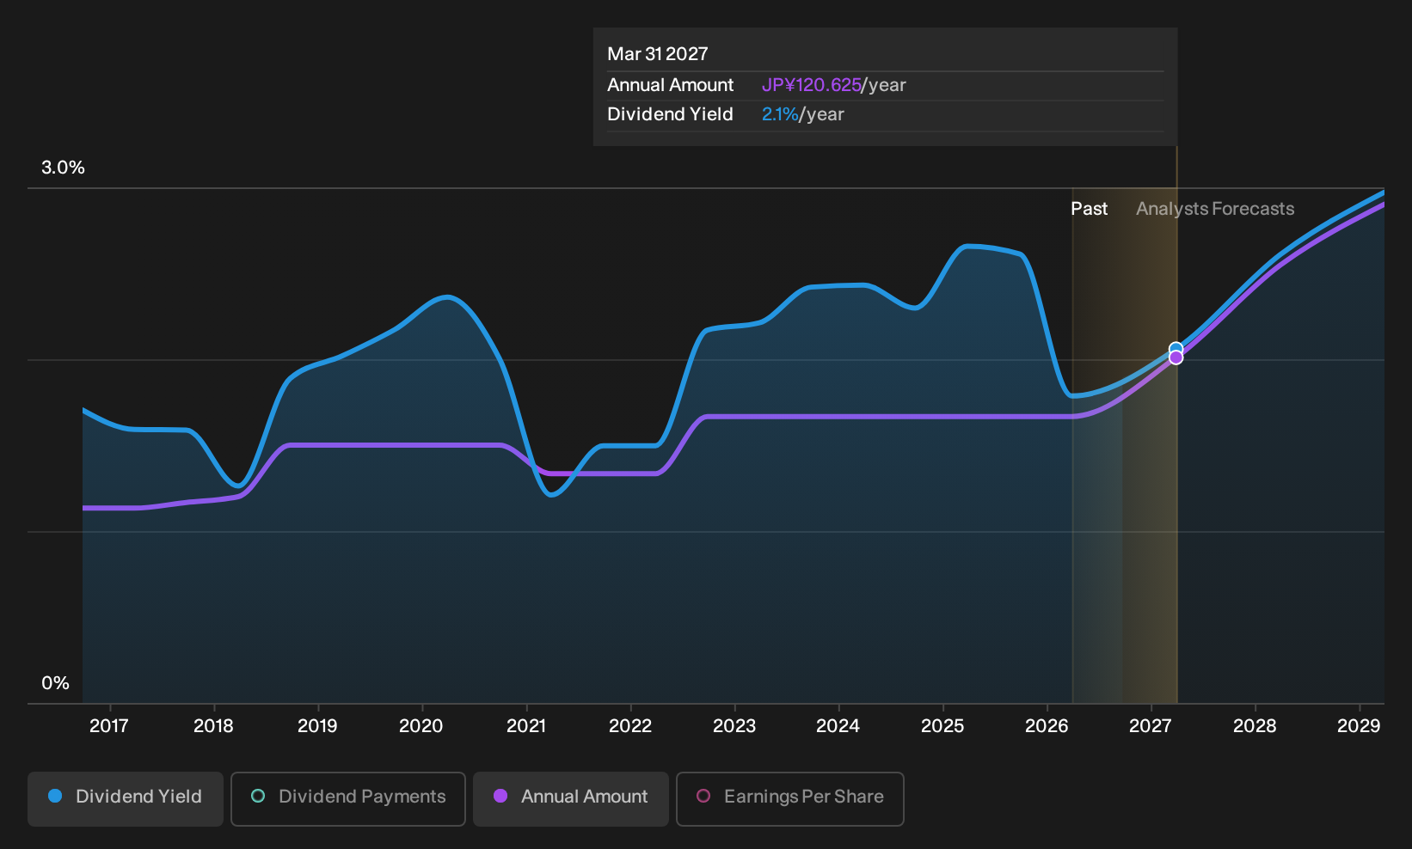This screenshot has height=849, width=1412.
Task: Click the 2.1% dividend yield tooltip value
Action: pyautogui.click(x=780, y=114)
